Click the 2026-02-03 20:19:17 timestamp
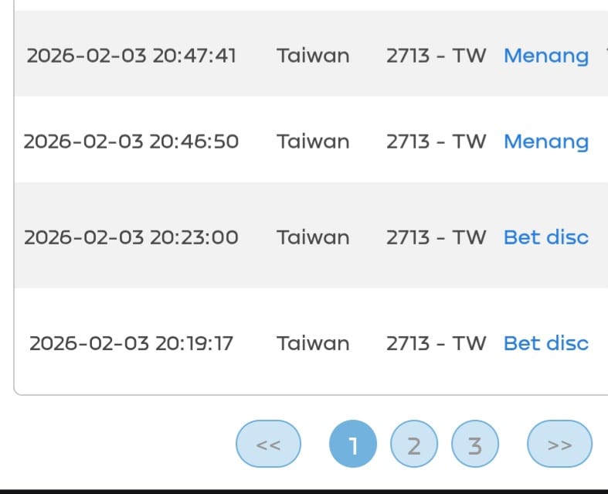This screenshot has width=608, height=494. coord(131,343)
